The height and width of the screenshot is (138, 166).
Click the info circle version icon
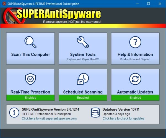(14, 113)
